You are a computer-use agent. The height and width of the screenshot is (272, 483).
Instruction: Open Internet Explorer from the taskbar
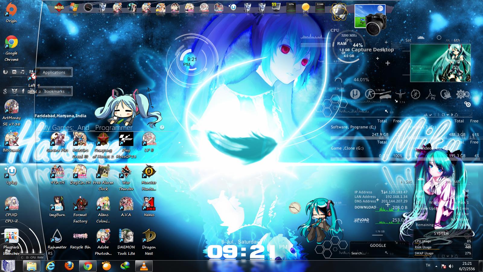tap(50, 266)
